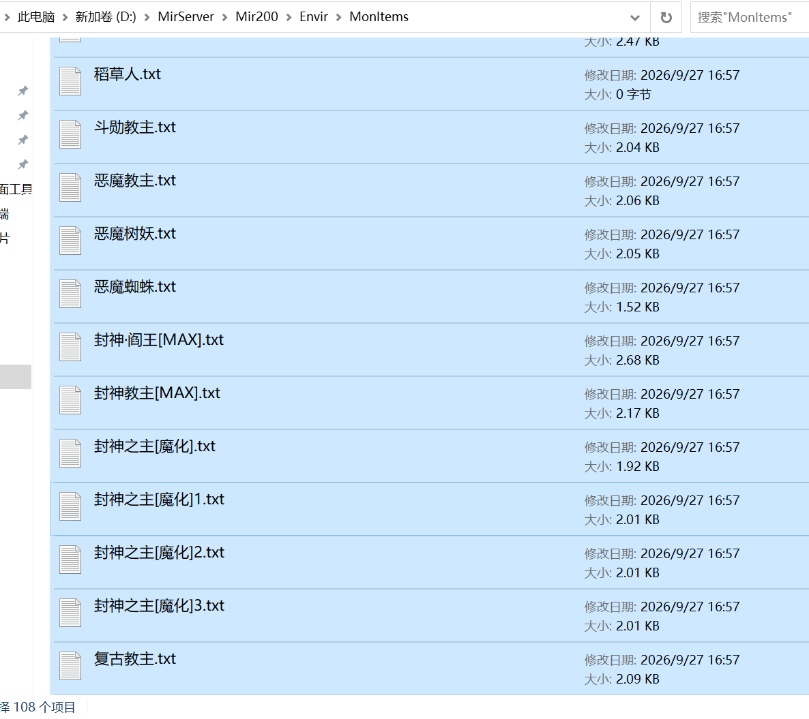Click the file icon of 恶魔教主.txt
Screen dimensions: 809x719
pos(70,187)
